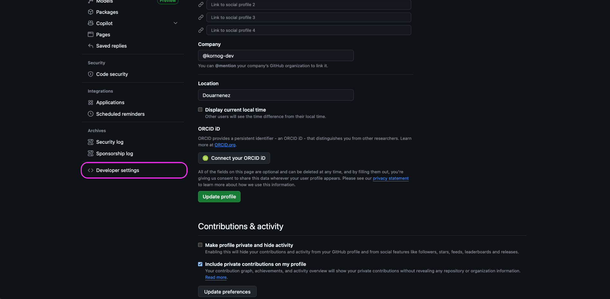
Task: Disable Include private contributions on my profile
Action: click(x=200, y=264)
